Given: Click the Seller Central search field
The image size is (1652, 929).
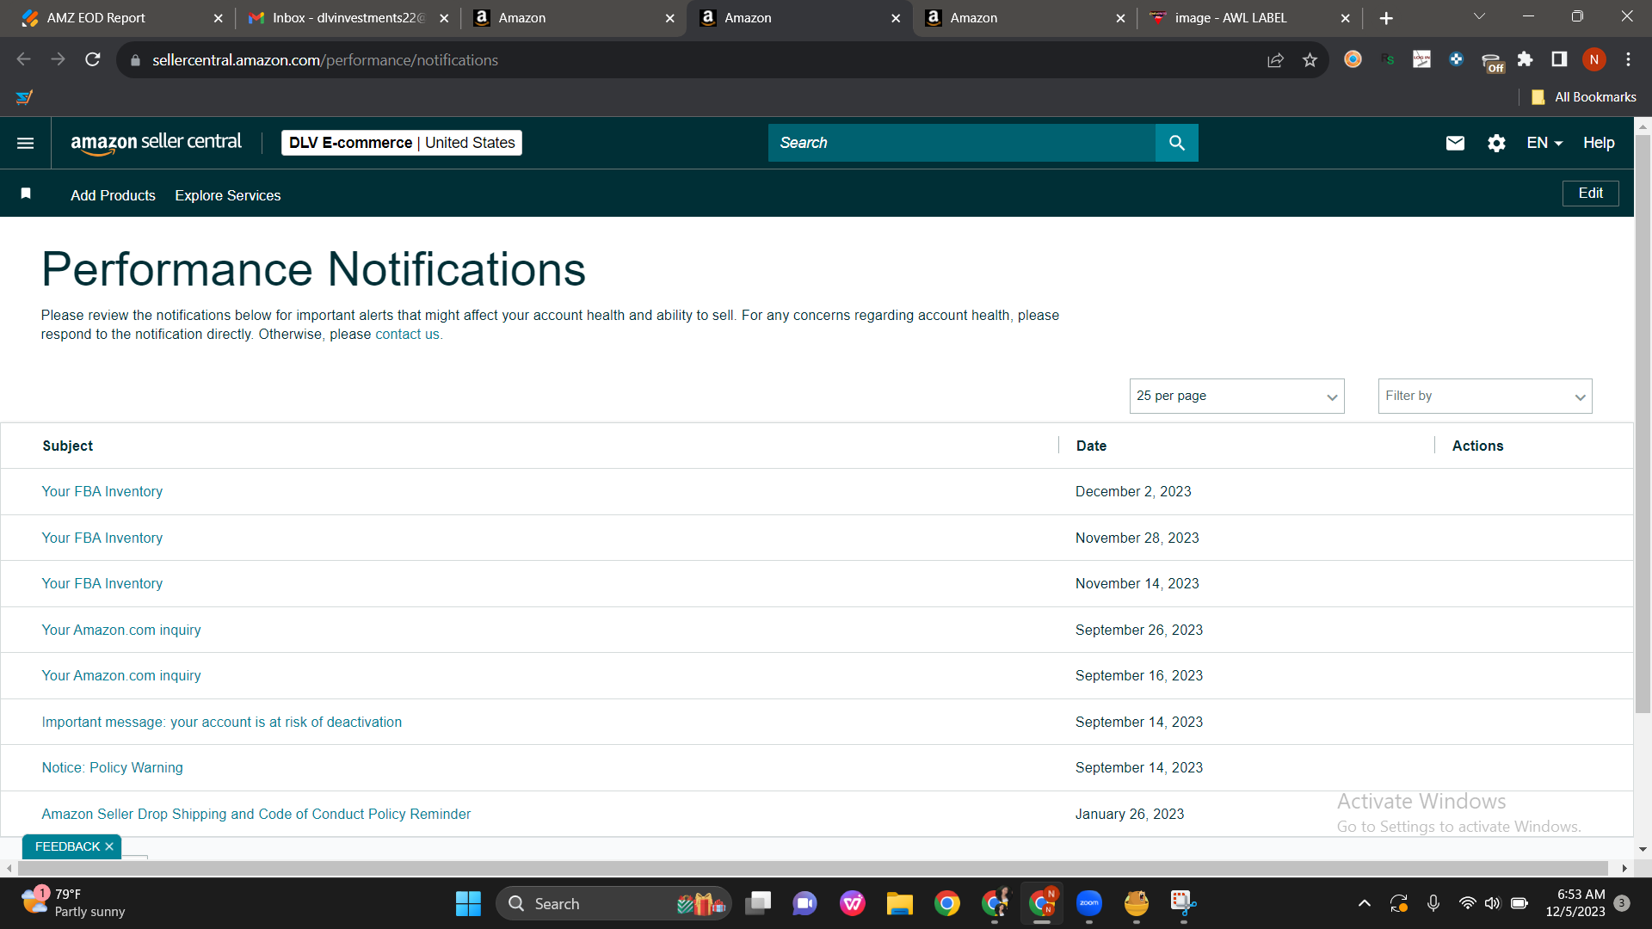Looking at the screenshot, I should [x=962, y=143].
